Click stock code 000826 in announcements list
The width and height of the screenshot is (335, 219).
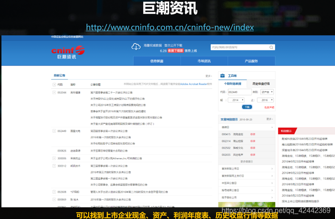(62, 151)
